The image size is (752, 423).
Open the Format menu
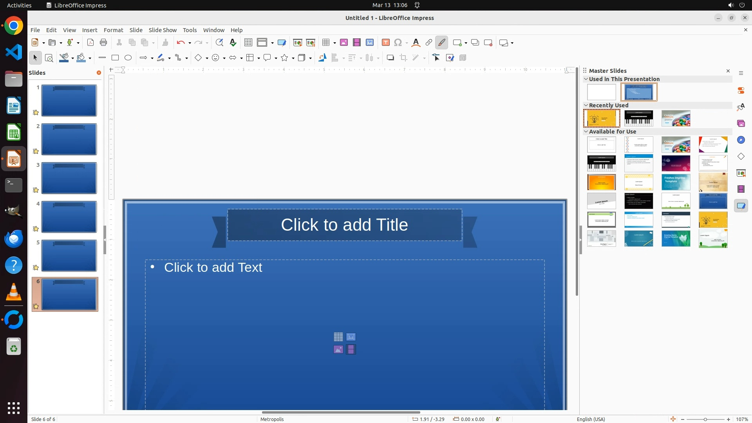[113, 30]
